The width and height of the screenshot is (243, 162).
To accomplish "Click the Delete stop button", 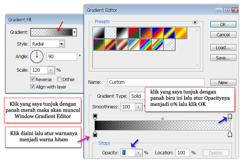I will (216, 153).
